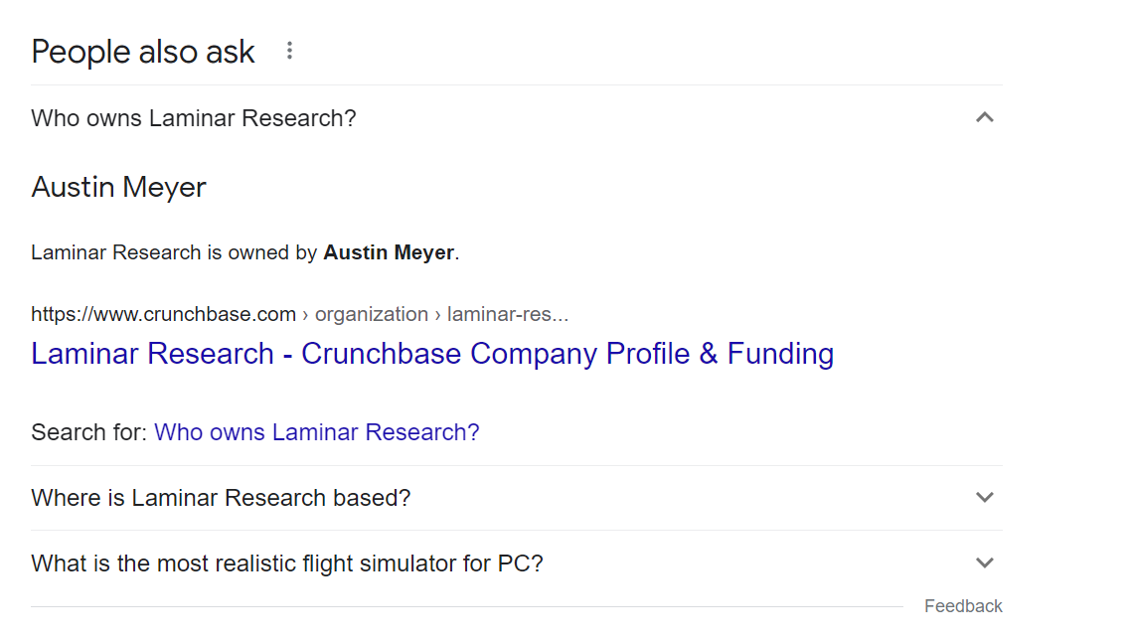The image size is (1133, 642).
Task: Follow Search for Who owns Laminar Research link
Action: click(316, 432)
